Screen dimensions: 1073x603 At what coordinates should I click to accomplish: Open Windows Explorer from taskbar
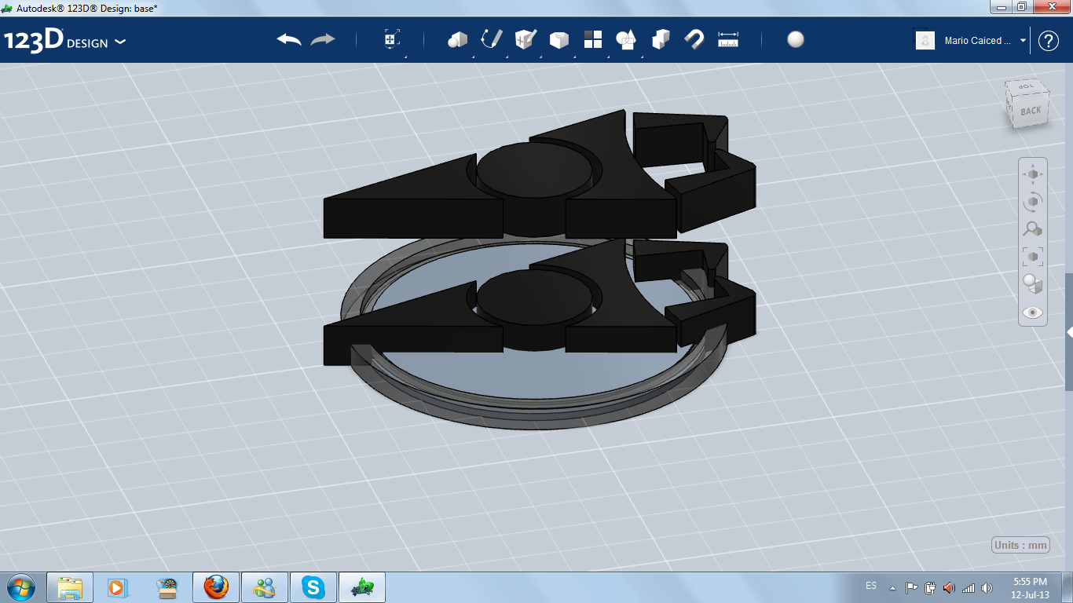70,587
